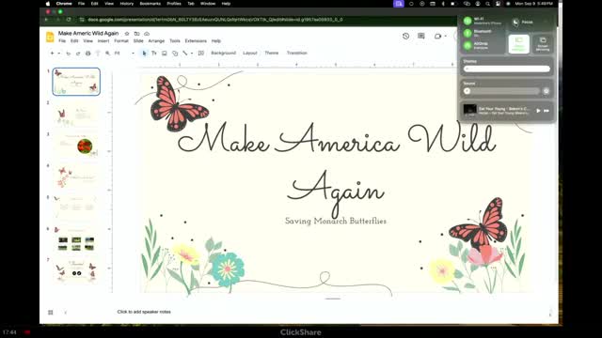
Task: Click the presentation title text field
Action: 88,34
